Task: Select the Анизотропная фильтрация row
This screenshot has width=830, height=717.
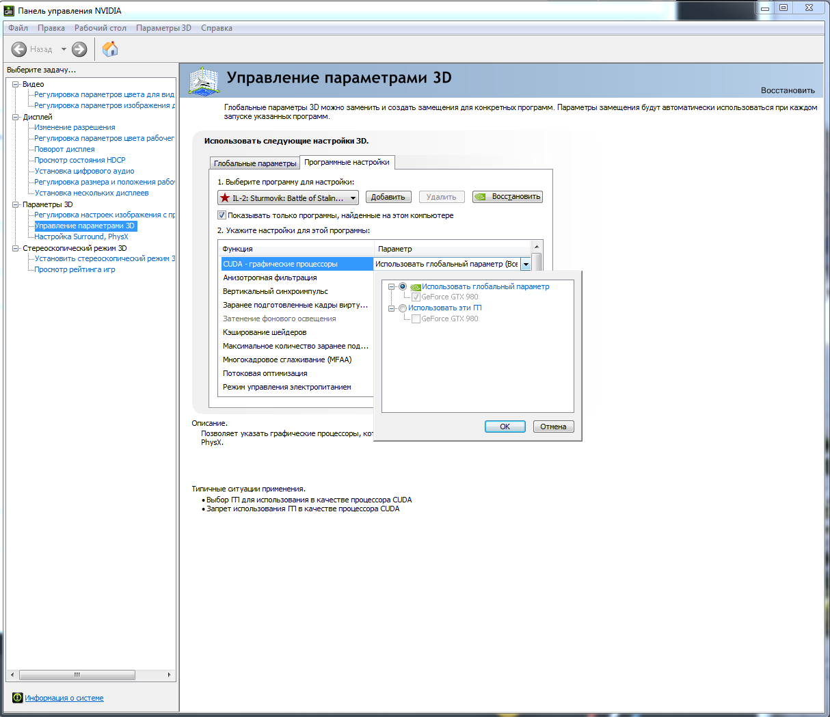Action: click(297, 278)
